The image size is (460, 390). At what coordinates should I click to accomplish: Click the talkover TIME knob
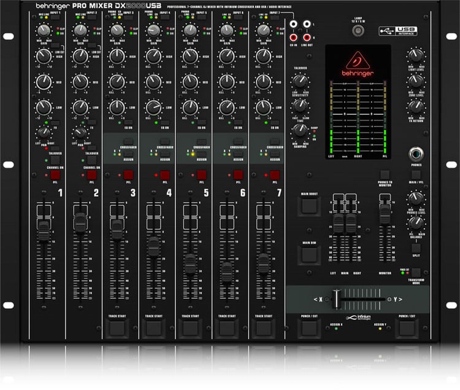coord(300,106)
